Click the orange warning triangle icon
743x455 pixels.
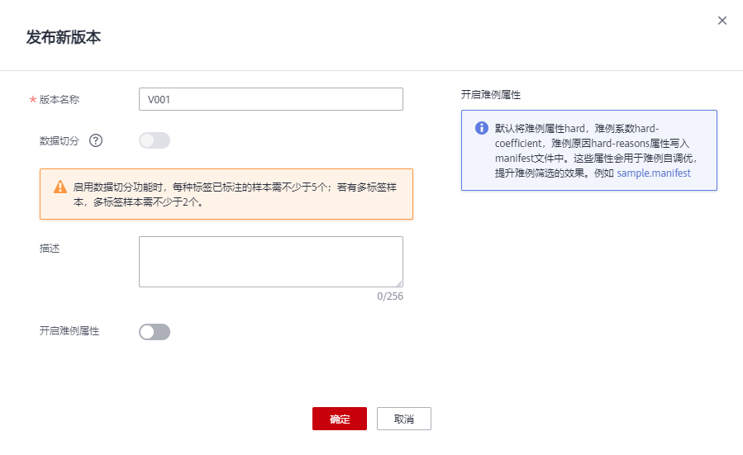point(60,187)
